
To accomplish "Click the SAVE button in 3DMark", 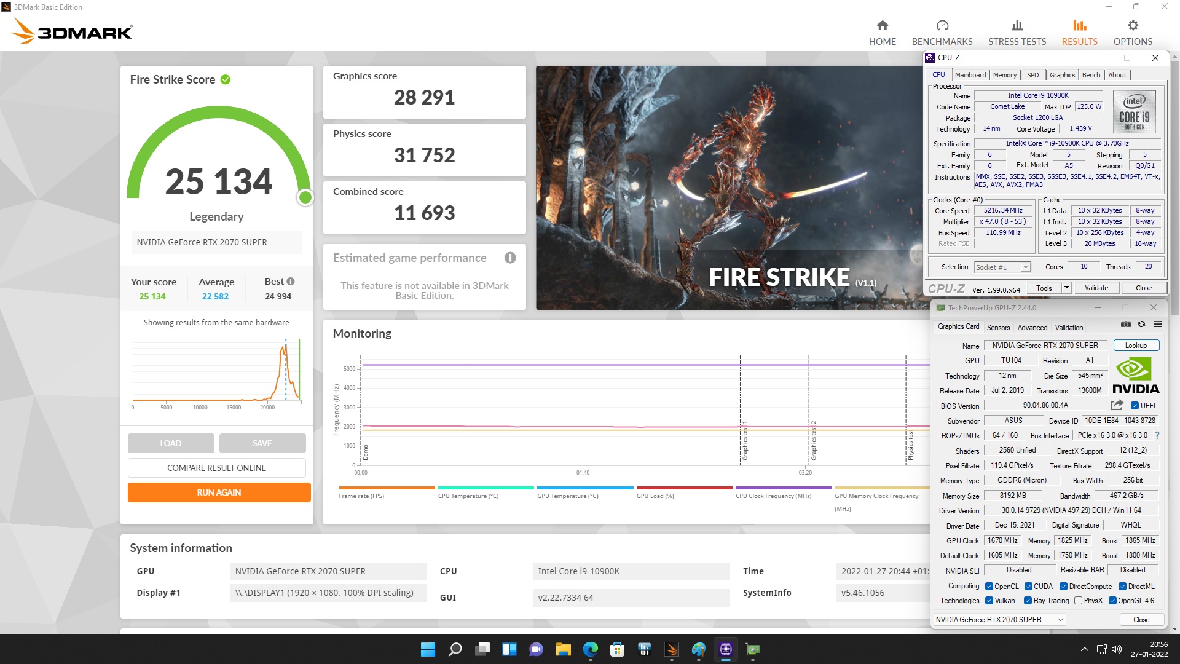I will (262, 443).
